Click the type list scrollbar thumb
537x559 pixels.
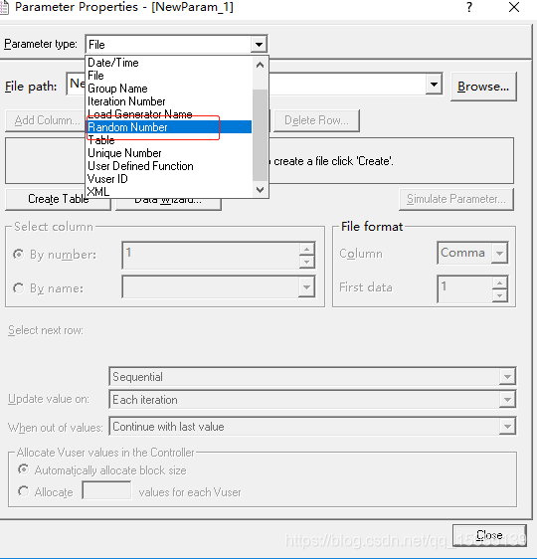[x=261, y=135]
